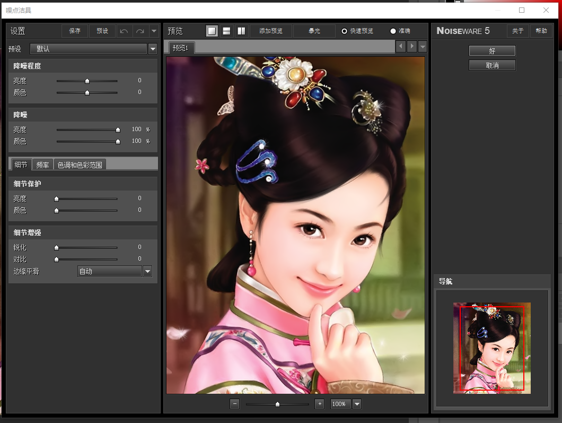Click the 降噪程度 亮度 slider handle
The image size is (562, 423).
(87, 81)
